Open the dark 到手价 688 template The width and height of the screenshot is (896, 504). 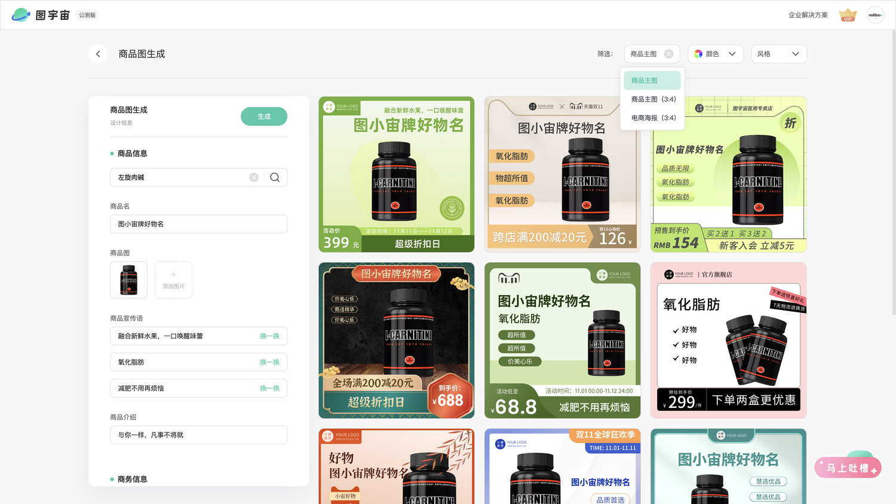coord(397,340)
